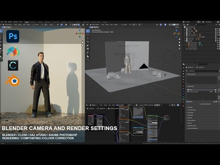Select the Move tool in right viewport toolbar

click(x=88, y=38)
